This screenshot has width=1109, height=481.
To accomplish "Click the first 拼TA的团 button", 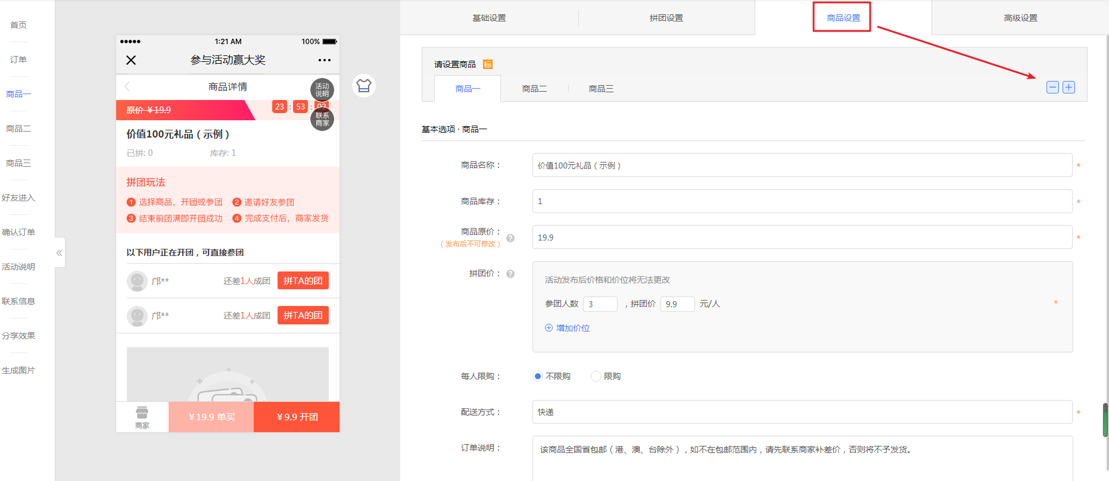I will click(x=303, y=281).
